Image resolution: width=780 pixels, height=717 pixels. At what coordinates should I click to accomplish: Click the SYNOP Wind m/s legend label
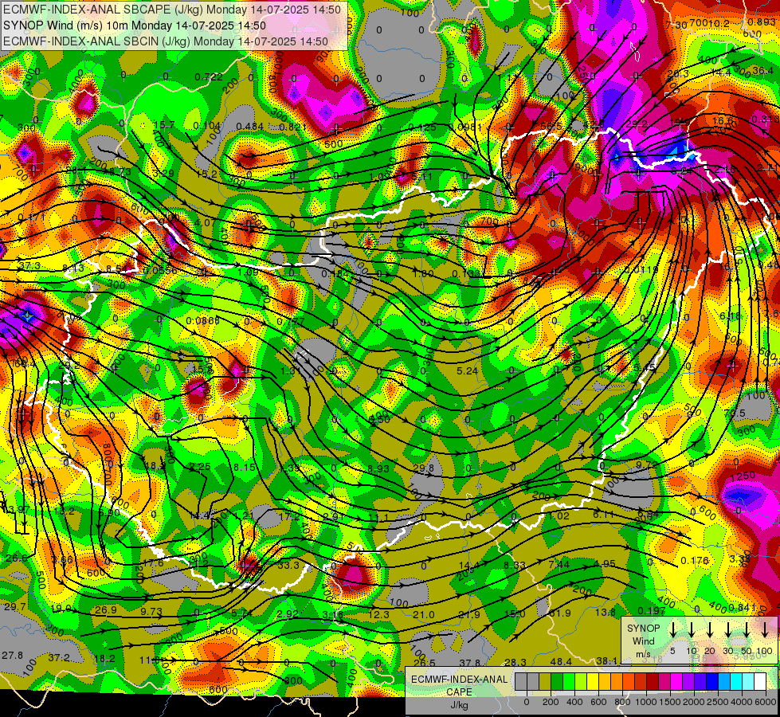pos(644,641)
